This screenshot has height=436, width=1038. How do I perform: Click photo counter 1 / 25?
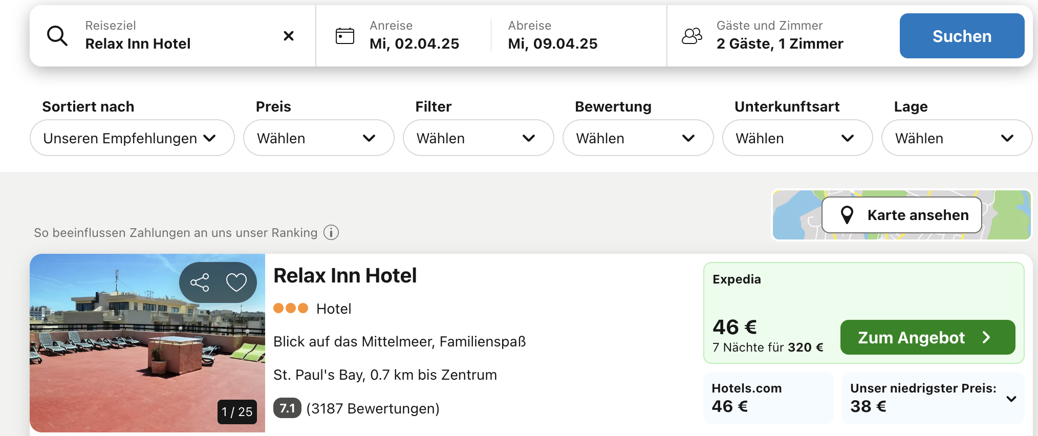point(237,411)
